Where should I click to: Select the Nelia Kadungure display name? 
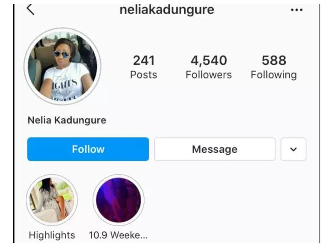(67, 120)
